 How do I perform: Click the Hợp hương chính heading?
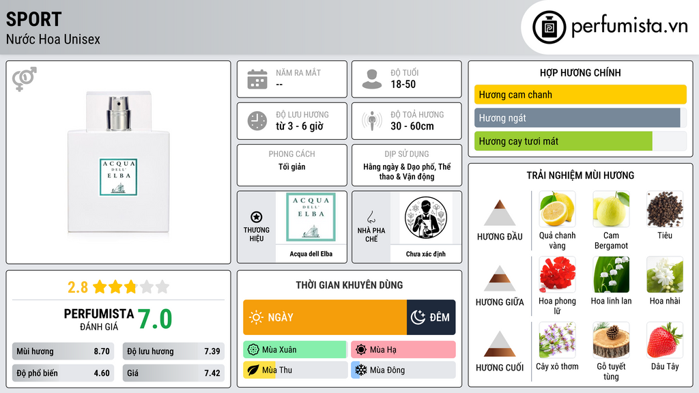click(580, 72)
